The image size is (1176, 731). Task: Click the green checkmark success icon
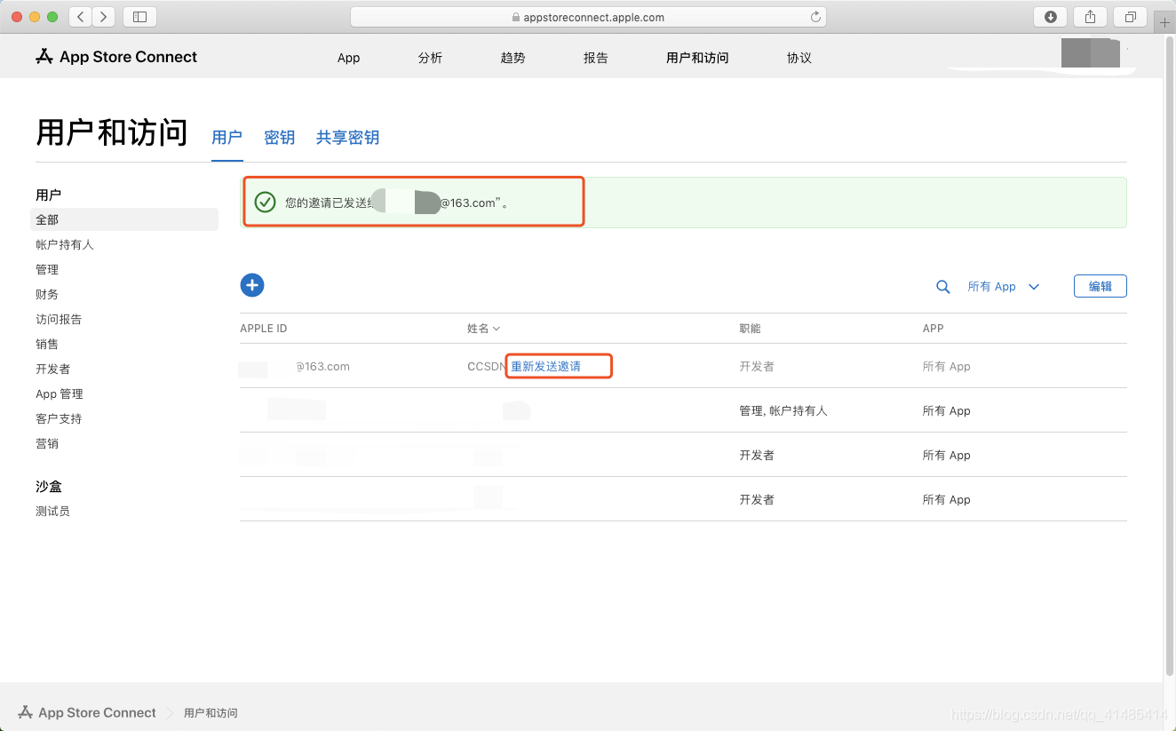tap(265, 203)
